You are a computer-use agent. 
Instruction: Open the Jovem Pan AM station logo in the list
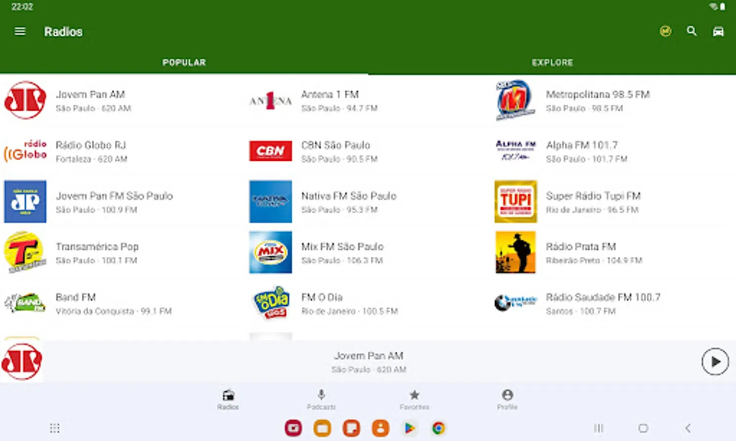point(25,100)
